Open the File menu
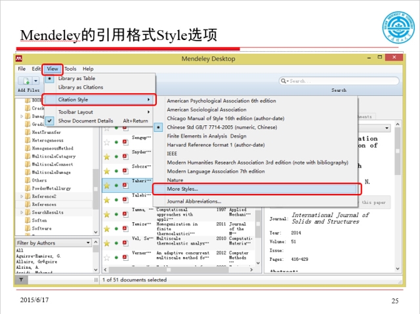Screen dimensions: 420x314 pos(22,69)
